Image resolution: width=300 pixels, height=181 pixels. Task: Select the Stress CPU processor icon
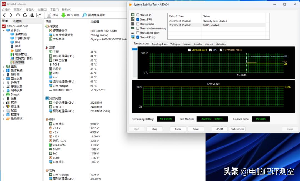(132, 15)
